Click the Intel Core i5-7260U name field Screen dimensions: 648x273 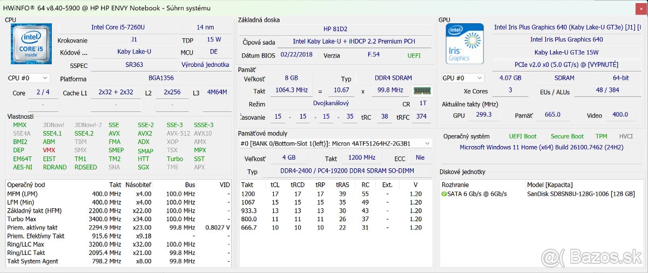tap(117, 27)
